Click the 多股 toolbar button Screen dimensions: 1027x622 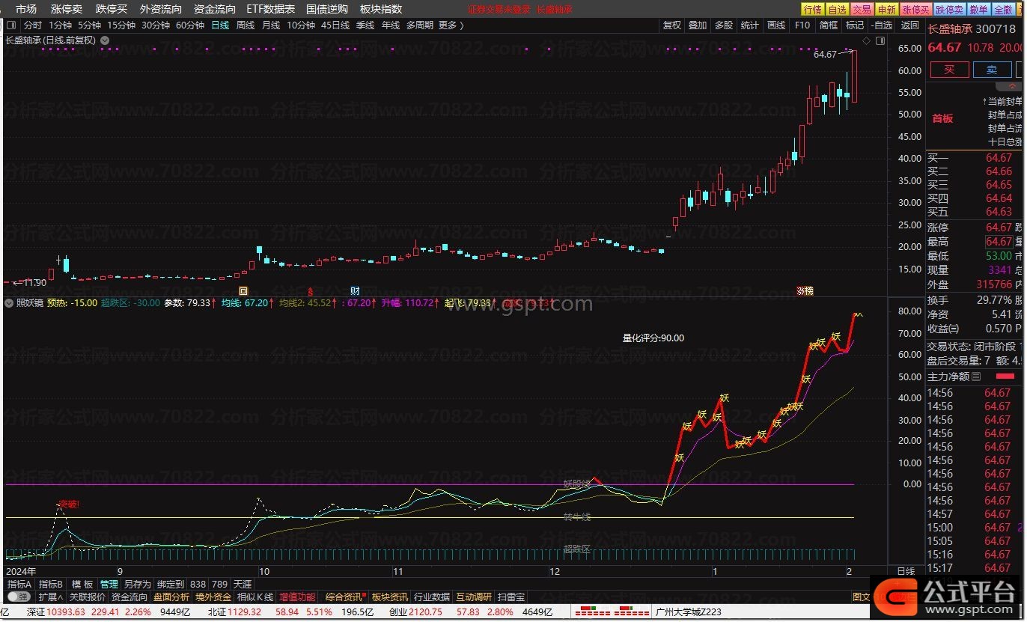[x=724, y=25]
